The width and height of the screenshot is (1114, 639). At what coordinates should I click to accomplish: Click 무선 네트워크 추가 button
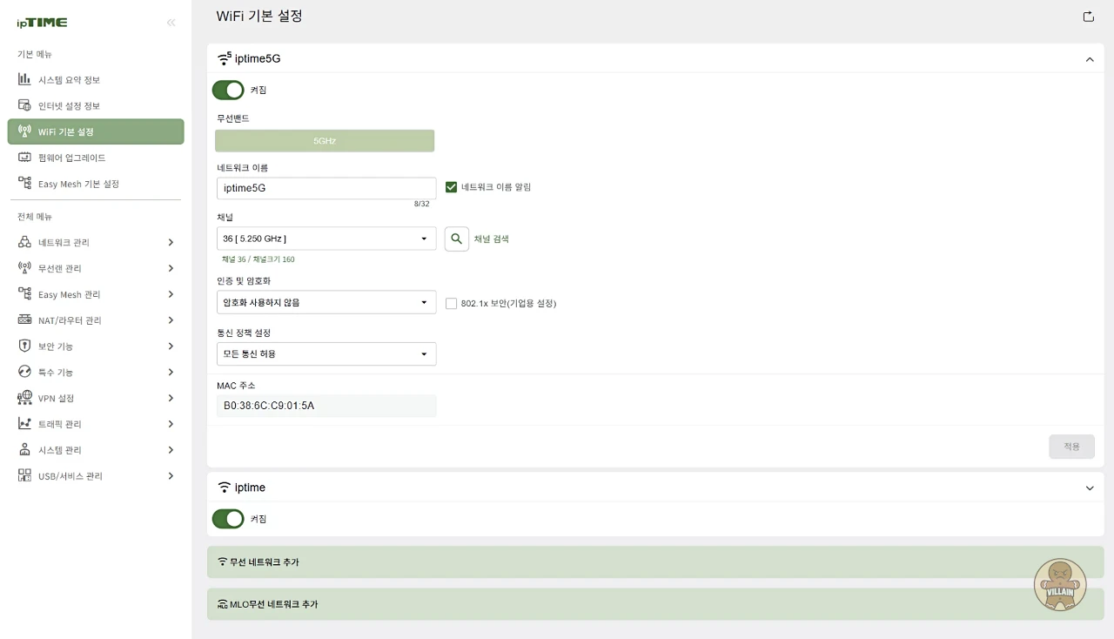click(x=655, y=562)
